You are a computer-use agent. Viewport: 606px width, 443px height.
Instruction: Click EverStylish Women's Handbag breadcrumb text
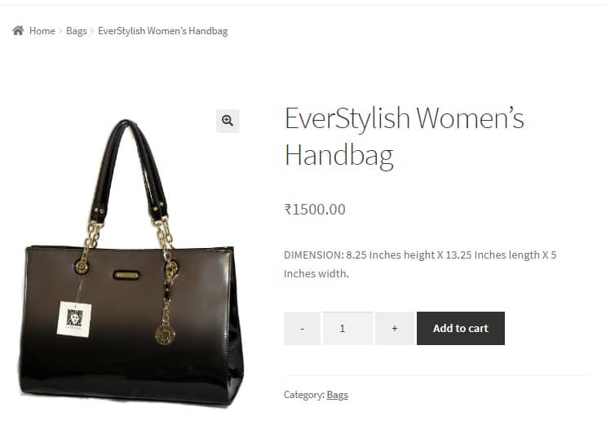click(x=162, y=31)
